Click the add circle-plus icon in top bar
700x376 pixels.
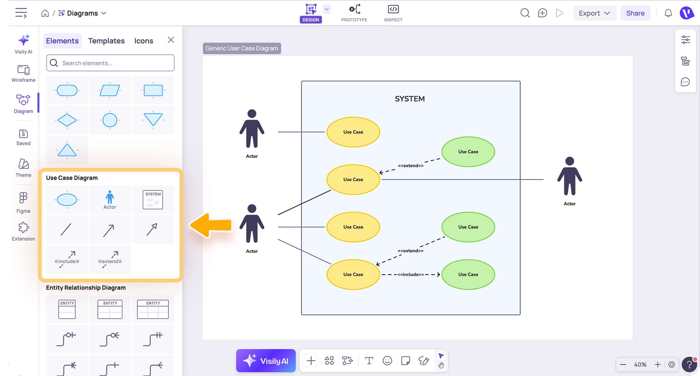pyautogui.click(x=543, y=13)
